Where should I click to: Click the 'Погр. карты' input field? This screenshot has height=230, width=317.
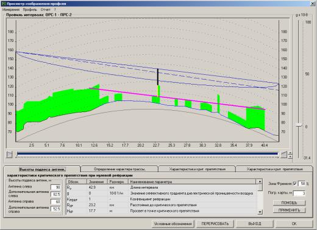click(x=299, y=193)
